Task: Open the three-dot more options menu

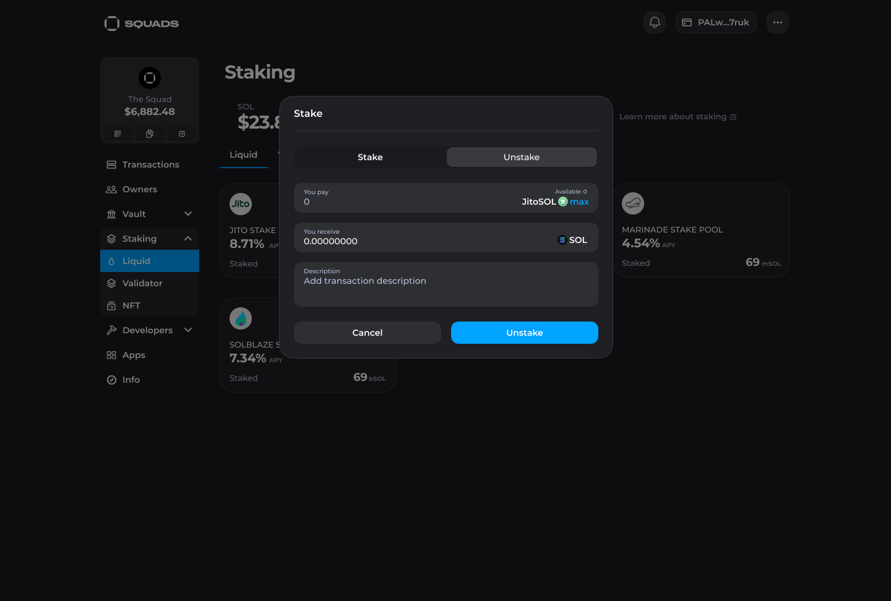Action: (x=778, y=22)
